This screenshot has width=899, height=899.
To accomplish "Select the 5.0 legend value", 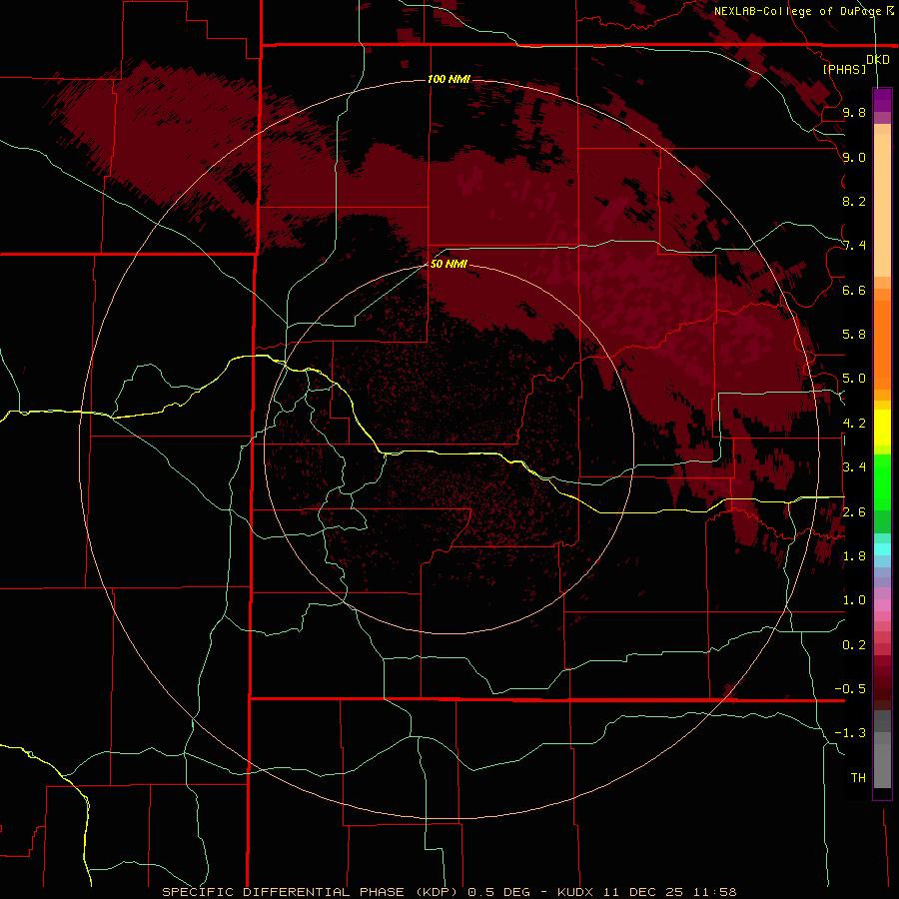I will (x=854, y=379).
